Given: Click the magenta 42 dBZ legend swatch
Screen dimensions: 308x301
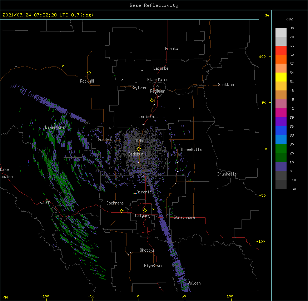Looking at the screenshot, I should pos(281,113).
